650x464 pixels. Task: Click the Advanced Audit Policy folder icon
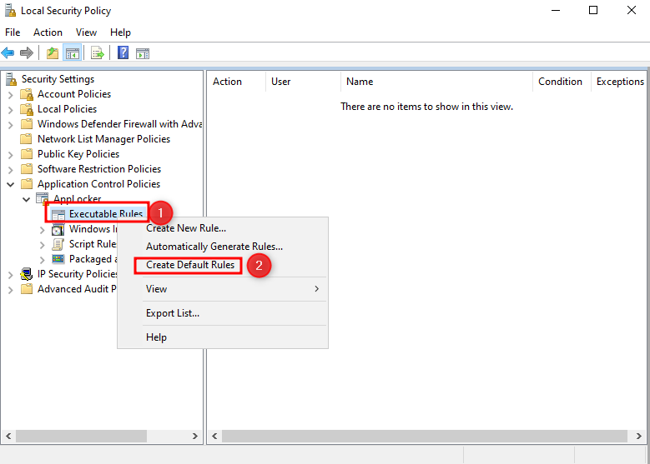click(27, 288)
